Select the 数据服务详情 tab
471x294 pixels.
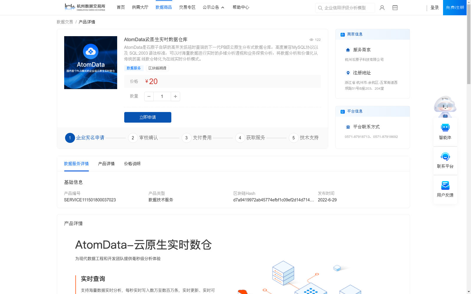click(x=76, y=164)
